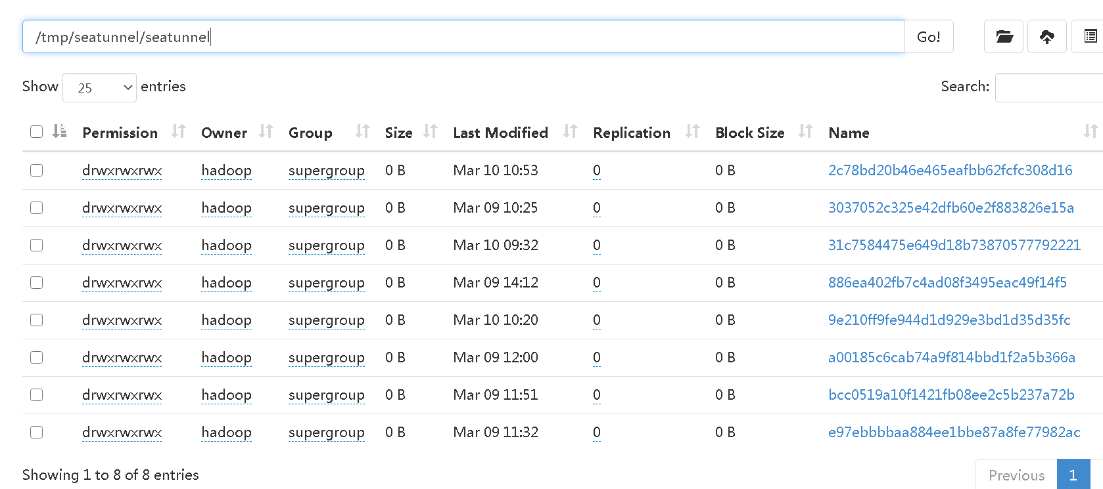Click the cut and paste list icon

pyautogui.click(x=1089, y=37)
